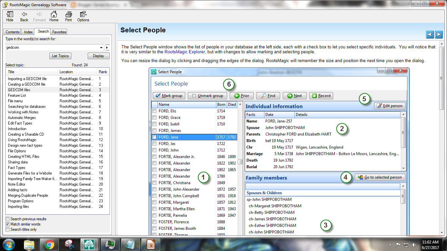This screenshot has height=251, width=447.
Task: Follow the RootsMagic Explorer link
Action: [185, 52]
